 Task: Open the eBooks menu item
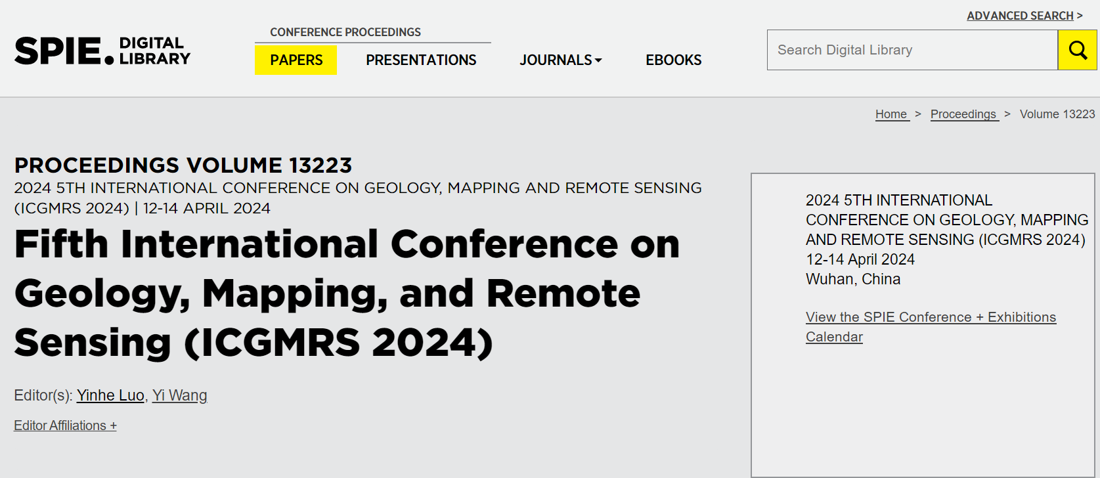673,60
